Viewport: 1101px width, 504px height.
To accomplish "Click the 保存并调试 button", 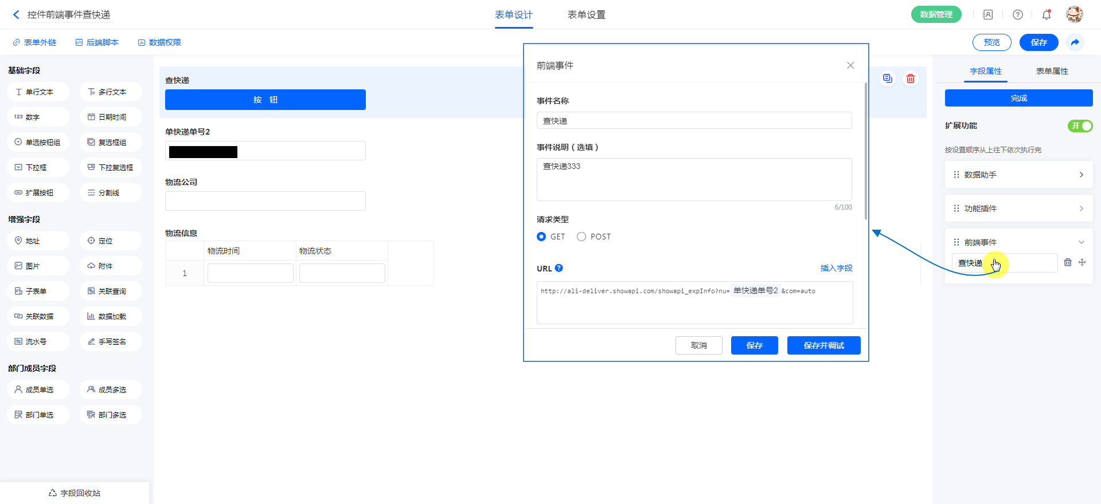I will [x=823, y=345].
